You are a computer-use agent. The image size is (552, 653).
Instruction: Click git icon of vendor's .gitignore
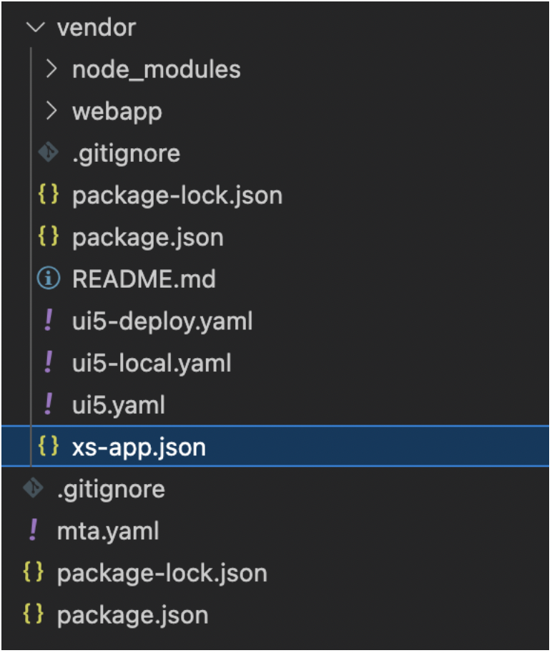pyautogui.click(x=49, y=153)
